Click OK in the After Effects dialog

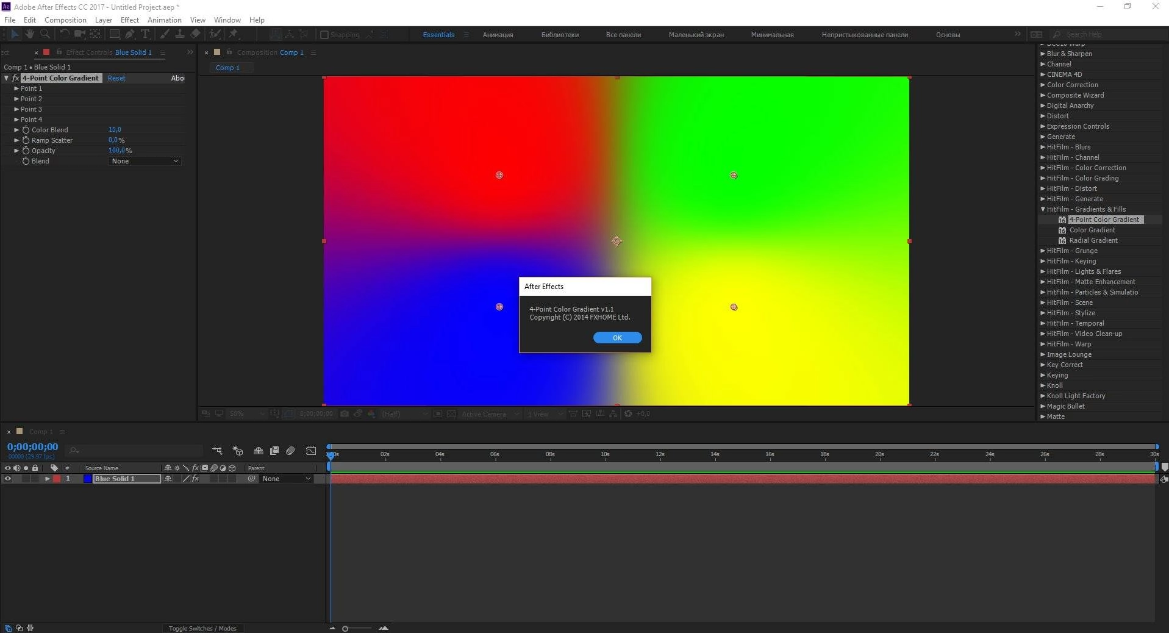(x=617, y=338)
